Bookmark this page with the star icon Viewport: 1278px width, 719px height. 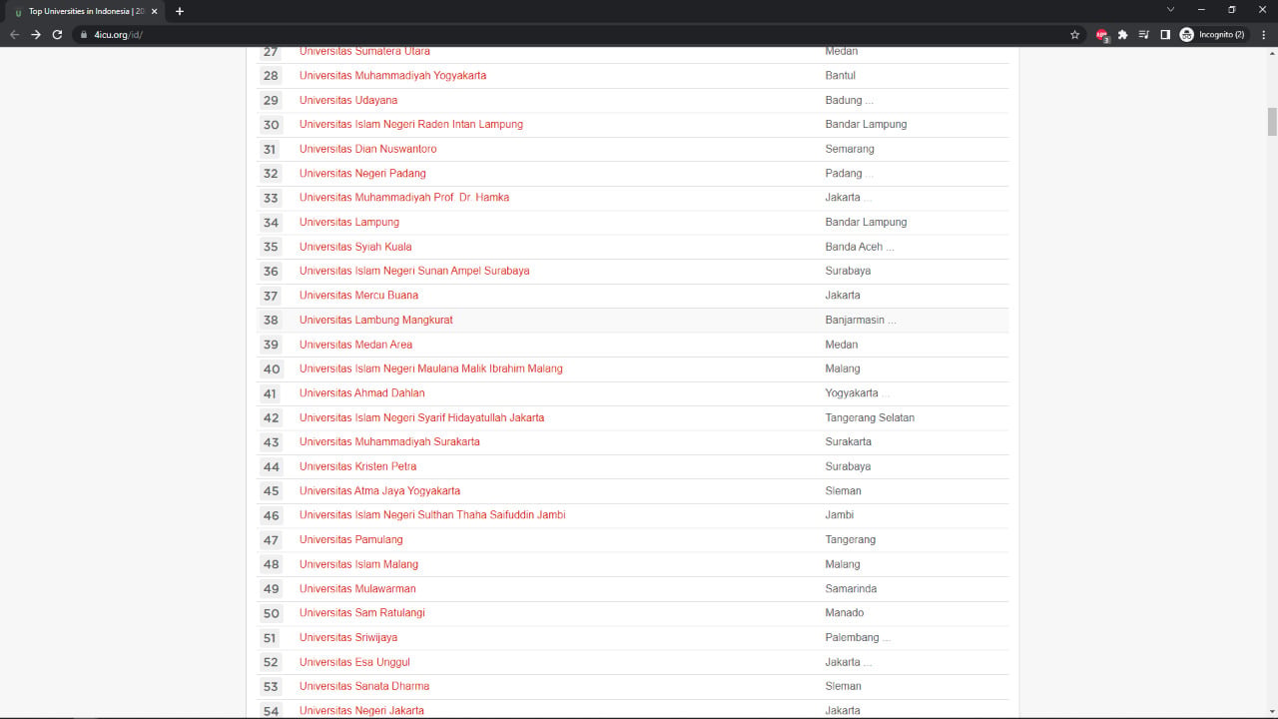pyautogui.click(x=1074, y=34)
